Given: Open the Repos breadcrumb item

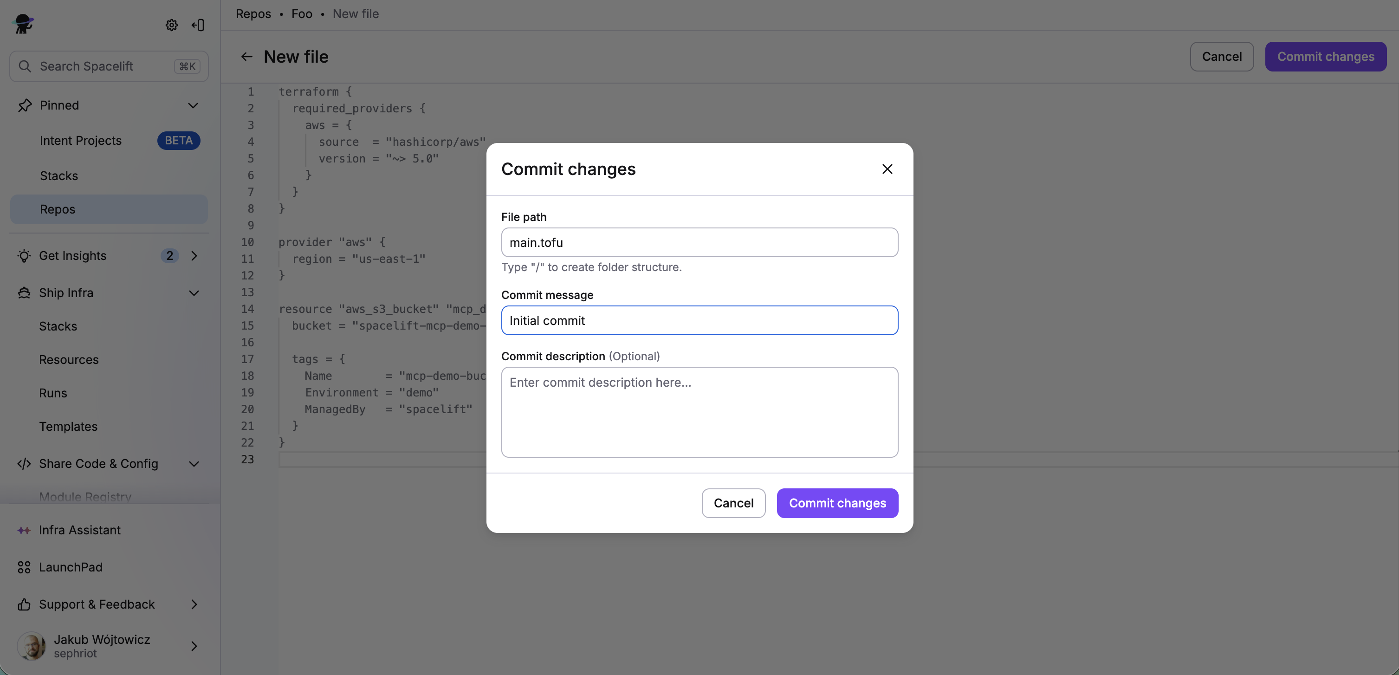Looking at the screenshot, I should 253,13.
